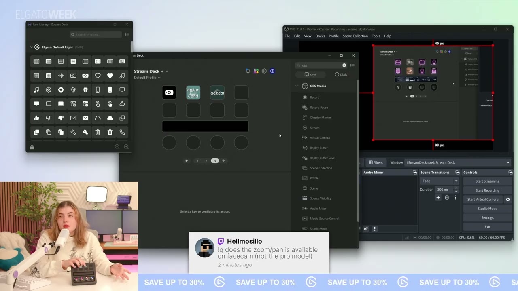Open source Filters in OBS

click(376, 162)
